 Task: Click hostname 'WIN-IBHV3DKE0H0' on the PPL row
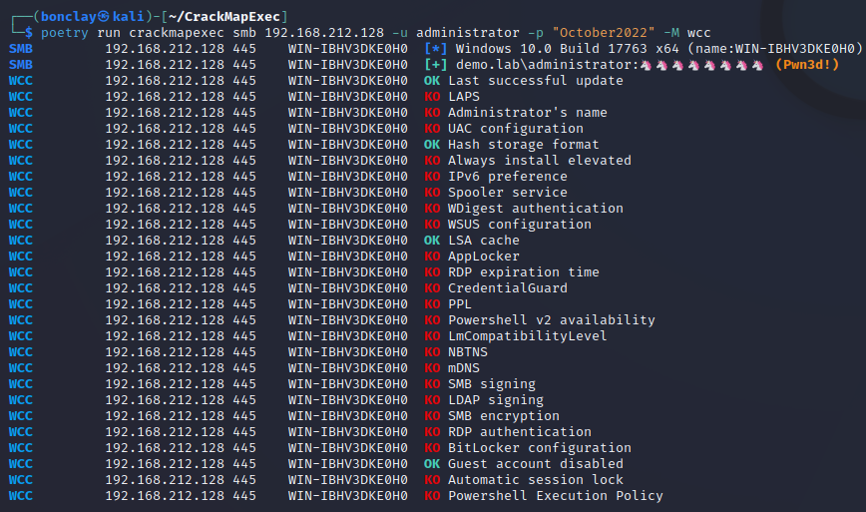coord(348,304)
